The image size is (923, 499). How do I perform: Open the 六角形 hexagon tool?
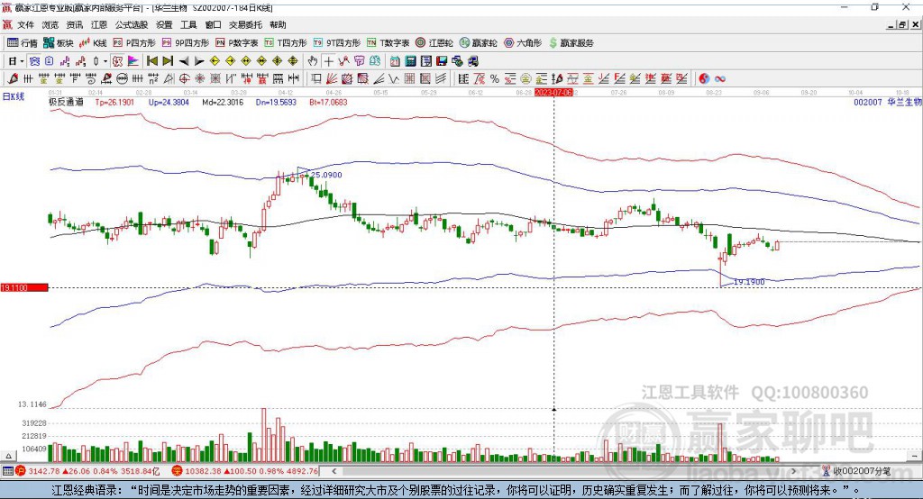[x=523, y=43]
